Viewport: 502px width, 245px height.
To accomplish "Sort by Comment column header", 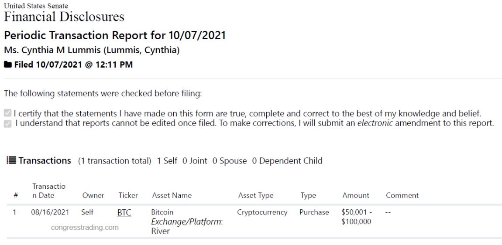I will pyautogui.click(x=402, y=195).
